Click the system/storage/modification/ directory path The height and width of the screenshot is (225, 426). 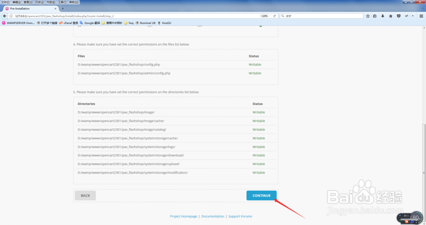point(132,173)
